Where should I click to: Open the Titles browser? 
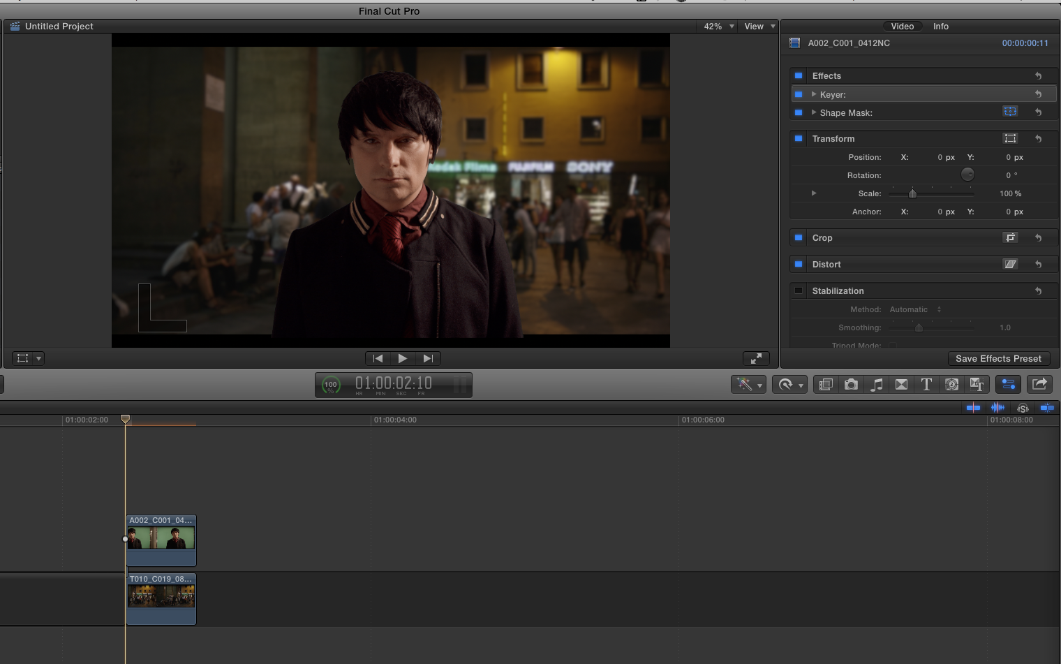coord(926,384)
